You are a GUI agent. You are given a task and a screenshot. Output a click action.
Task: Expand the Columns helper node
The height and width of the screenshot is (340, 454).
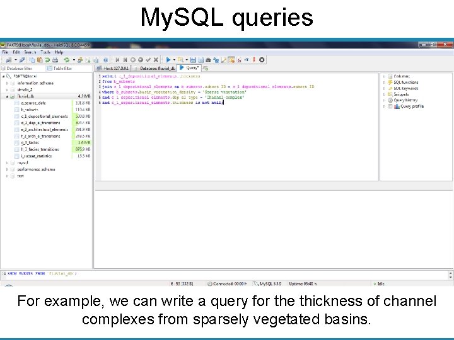[x=384, y=76]
